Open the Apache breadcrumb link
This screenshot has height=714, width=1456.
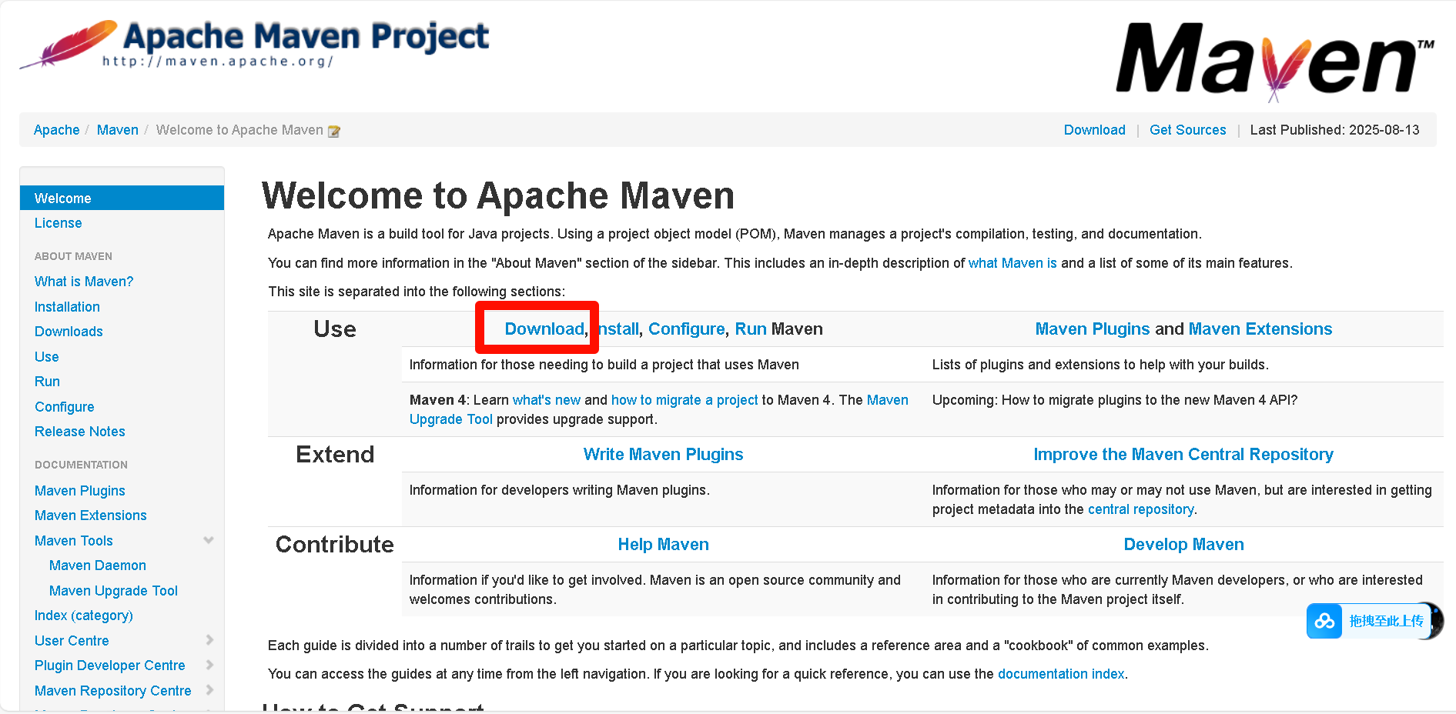pyautogui.click(x=57, y=130)
